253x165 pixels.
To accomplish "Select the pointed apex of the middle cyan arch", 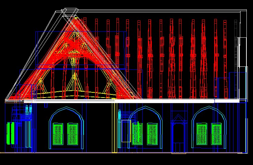I will click(x=146, y=107).
